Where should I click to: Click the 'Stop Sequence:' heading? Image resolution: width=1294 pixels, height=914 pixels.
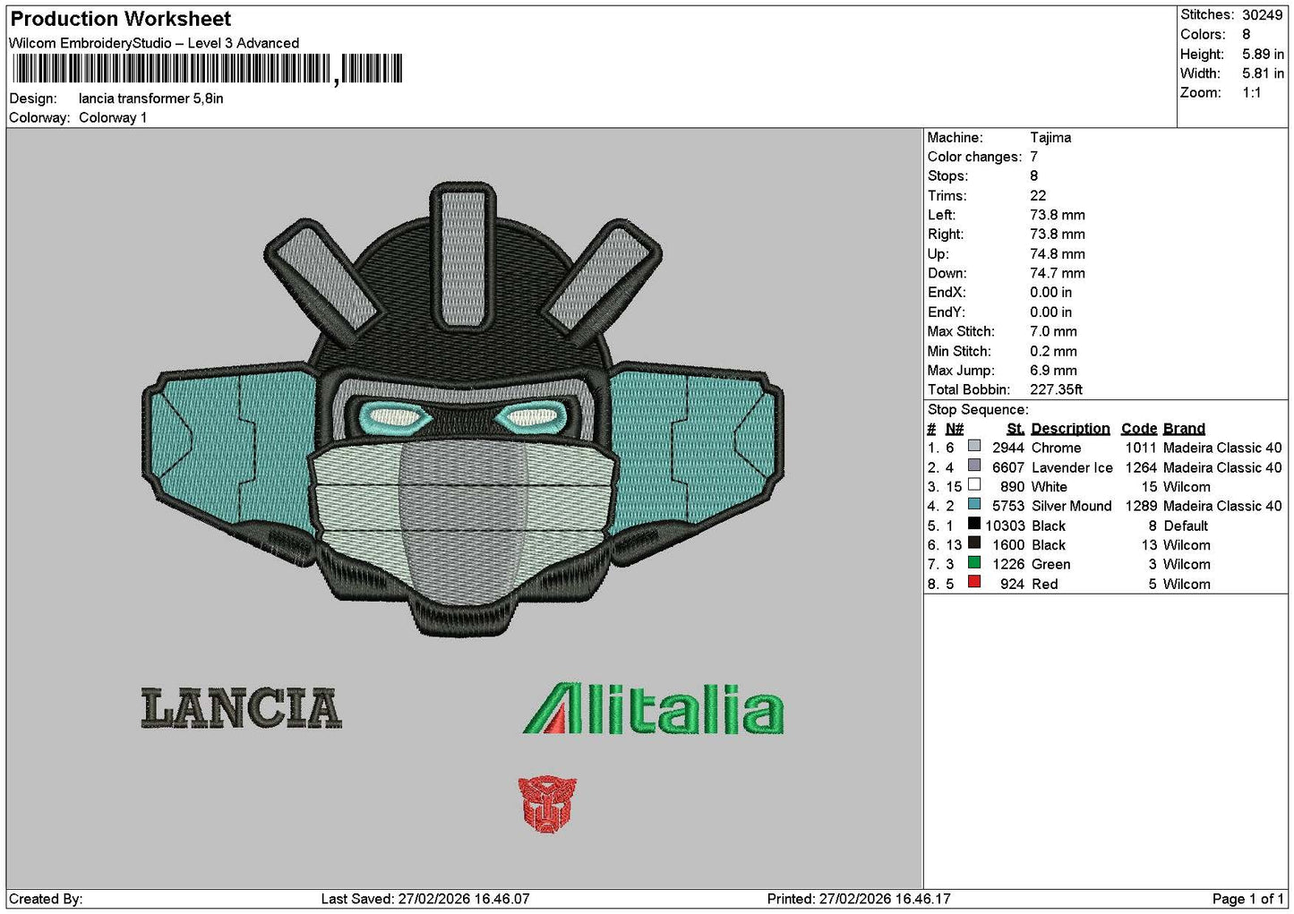(978, 410)
